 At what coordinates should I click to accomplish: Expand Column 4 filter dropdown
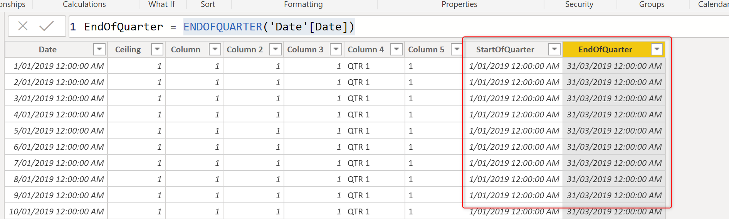click(x=396, y=49)
